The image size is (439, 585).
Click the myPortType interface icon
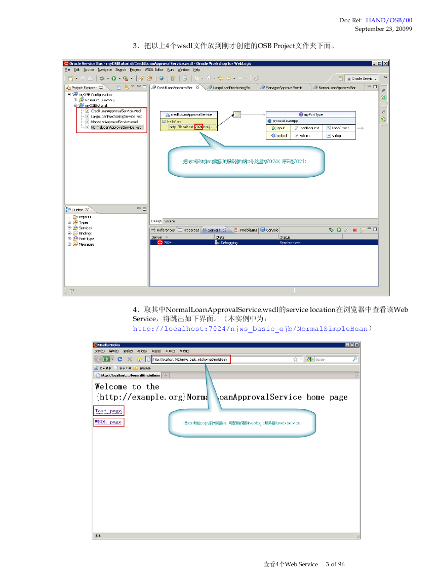(x=301, y=114)
